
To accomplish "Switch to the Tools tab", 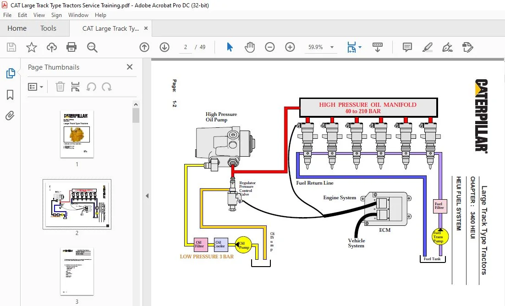I will coord(48,28).
